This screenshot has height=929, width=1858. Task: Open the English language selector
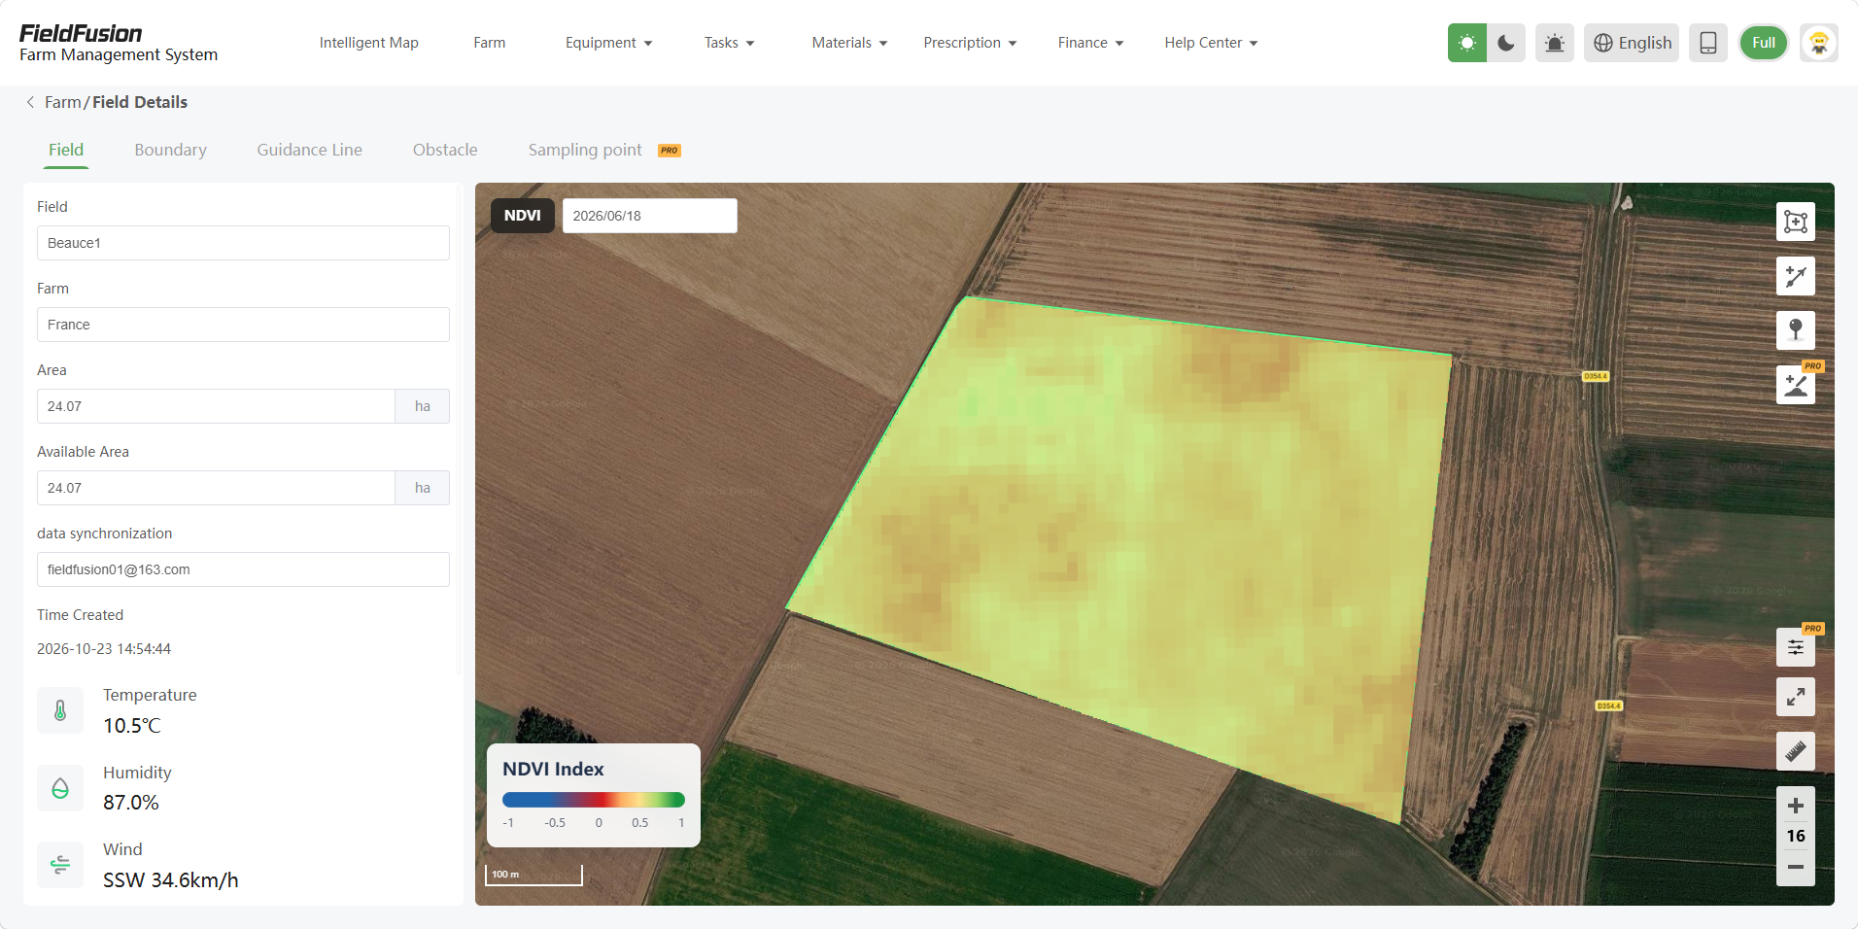tap(1632, 43)
